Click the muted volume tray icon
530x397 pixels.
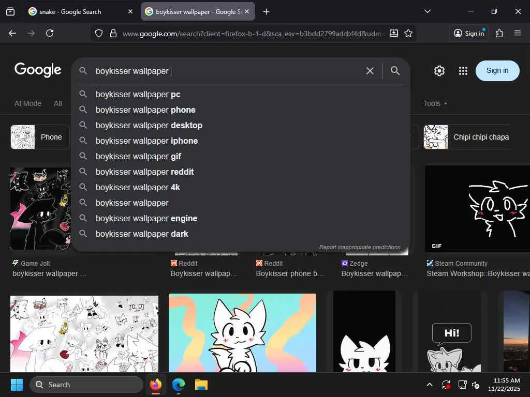[x=476, y=385]
